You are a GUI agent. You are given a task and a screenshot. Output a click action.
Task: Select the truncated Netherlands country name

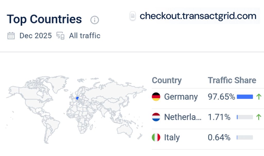(x=183, y=117)
